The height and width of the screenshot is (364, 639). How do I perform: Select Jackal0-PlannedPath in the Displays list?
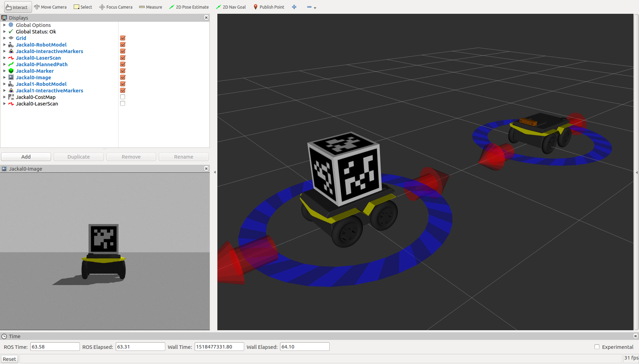point(41,64)
